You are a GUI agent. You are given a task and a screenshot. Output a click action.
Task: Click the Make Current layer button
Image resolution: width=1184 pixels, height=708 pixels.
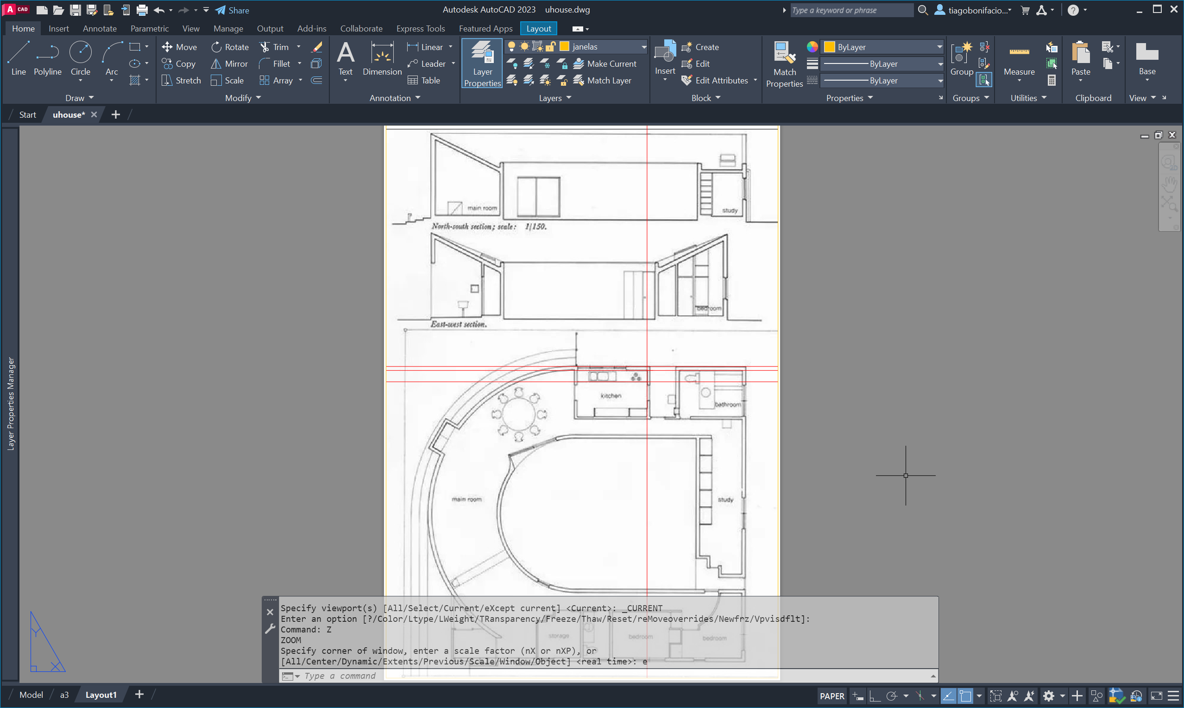click(605, 63)
